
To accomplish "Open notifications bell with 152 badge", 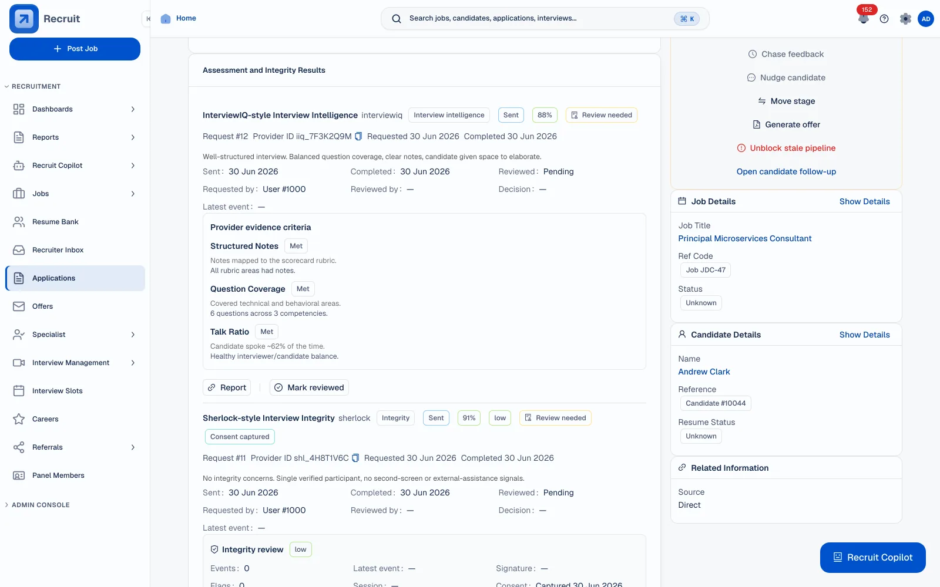I will (863, 18).
